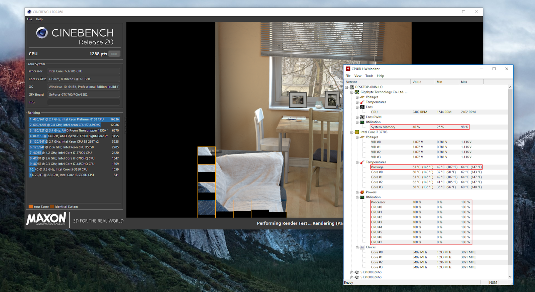The height and width of the screenshot is (292, 535).
Task: Click the Temperatures thermometer icon under Gigabyte Technology
Action: click(362, 102)
